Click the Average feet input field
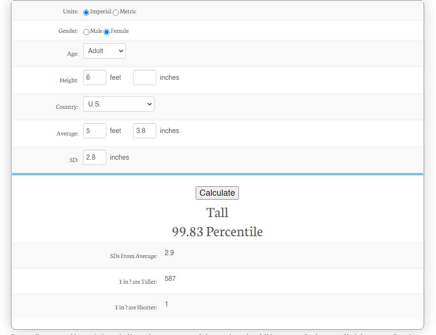This screenshot has width=436, height=335. pyautogui.click(x=95, y=131)
